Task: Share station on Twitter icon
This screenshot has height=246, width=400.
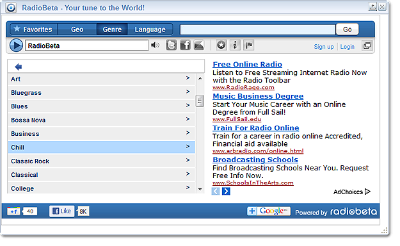Action: pos(171,45)
